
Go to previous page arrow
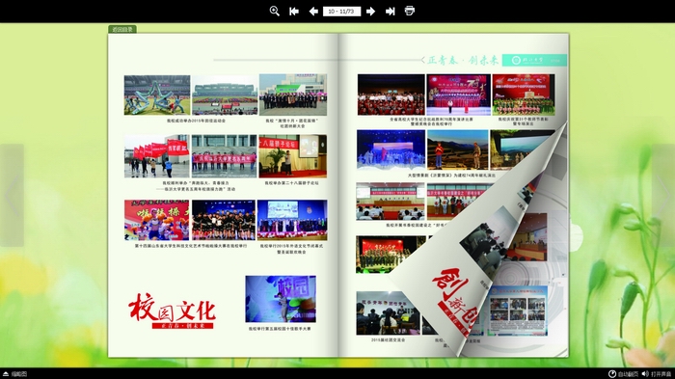(313, 12)
